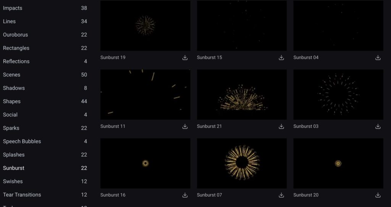
Task: Open the Sunburst 07 preview thumbnail
Action: click(242, 164)
